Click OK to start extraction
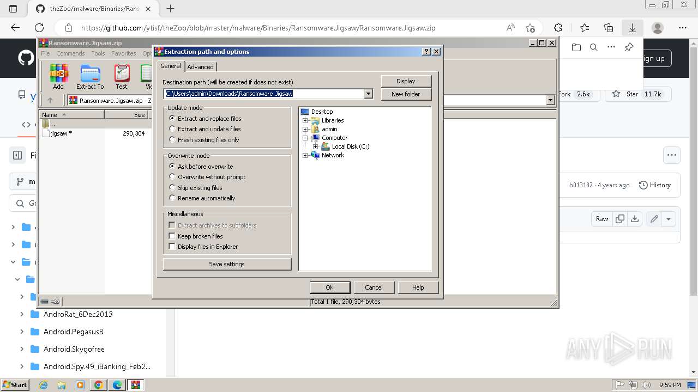The height and width of the screenshot is (392, 698). click(329, 287)
